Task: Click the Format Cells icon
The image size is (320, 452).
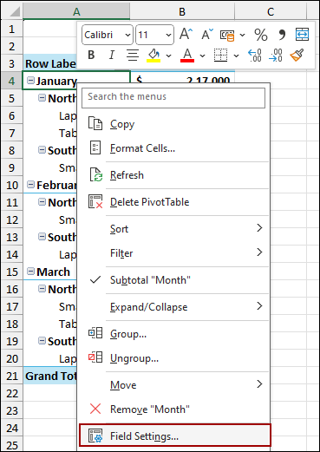Action: [95, 147]
